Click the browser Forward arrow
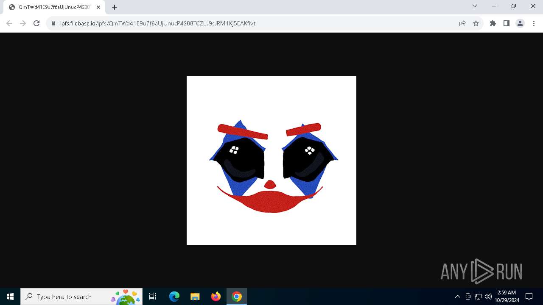Screen dimensions: 543x305 point(23,23)
